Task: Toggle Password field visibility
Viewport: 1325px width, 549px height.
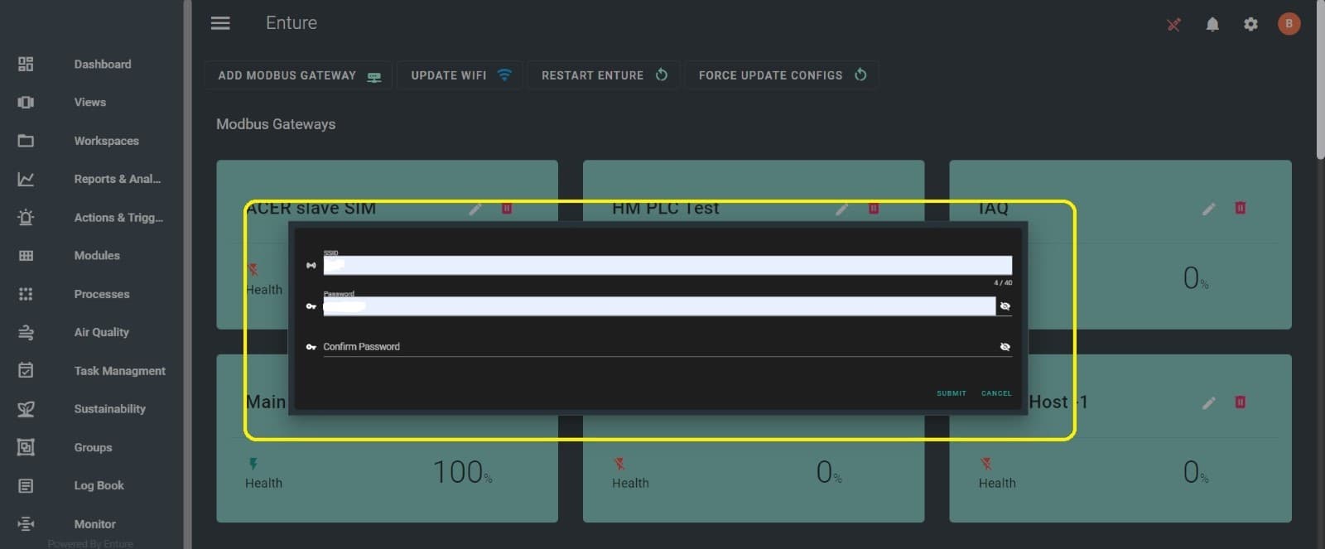Action: tap(1005, 306)
